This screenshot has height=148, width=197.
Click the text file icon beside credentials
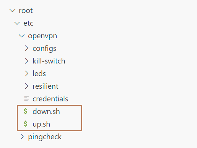click(x=26, y=99)
